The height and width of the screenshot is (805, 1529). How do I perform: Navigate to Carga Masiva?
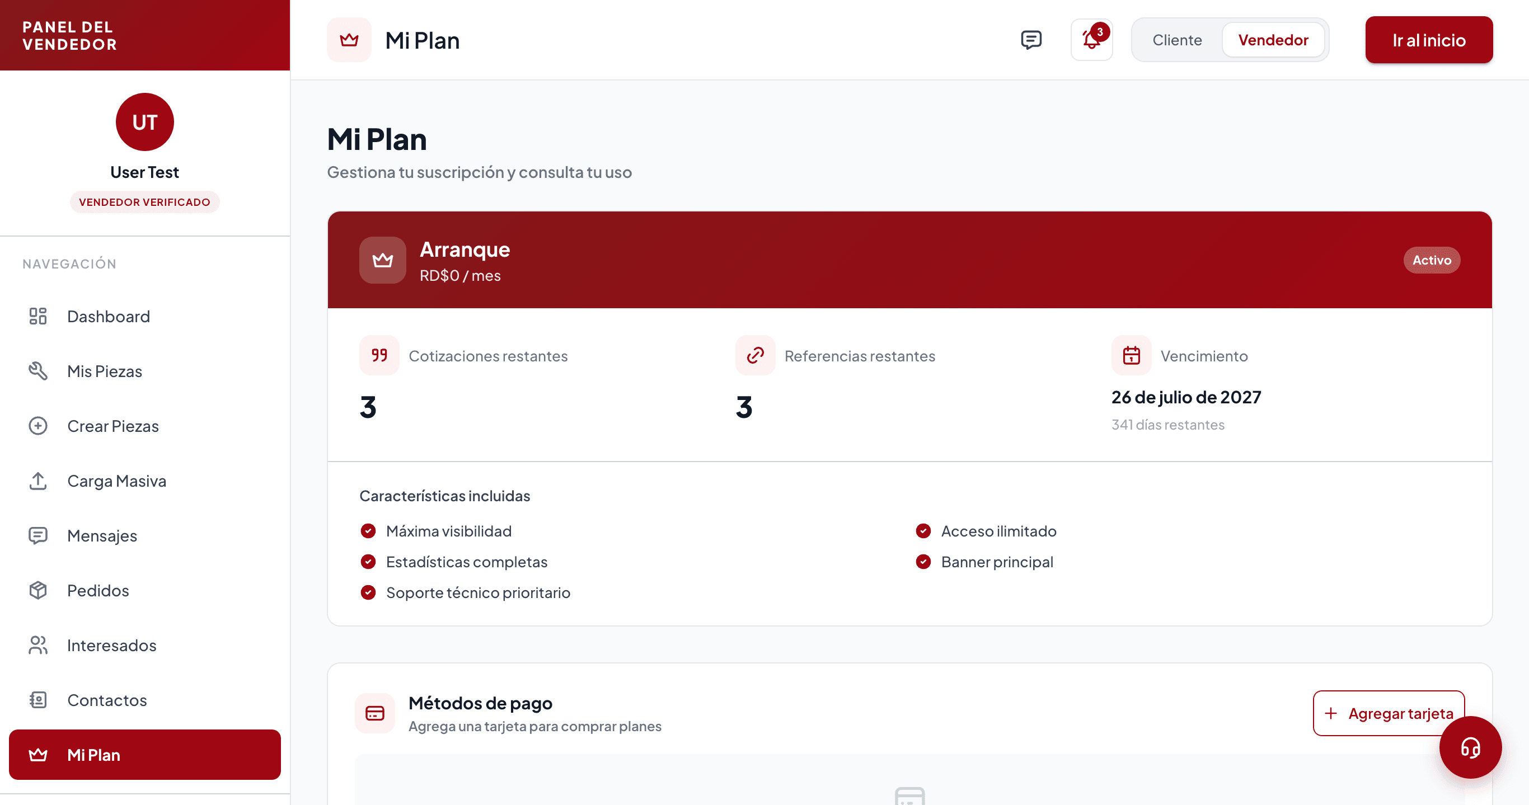click(145, 481)
